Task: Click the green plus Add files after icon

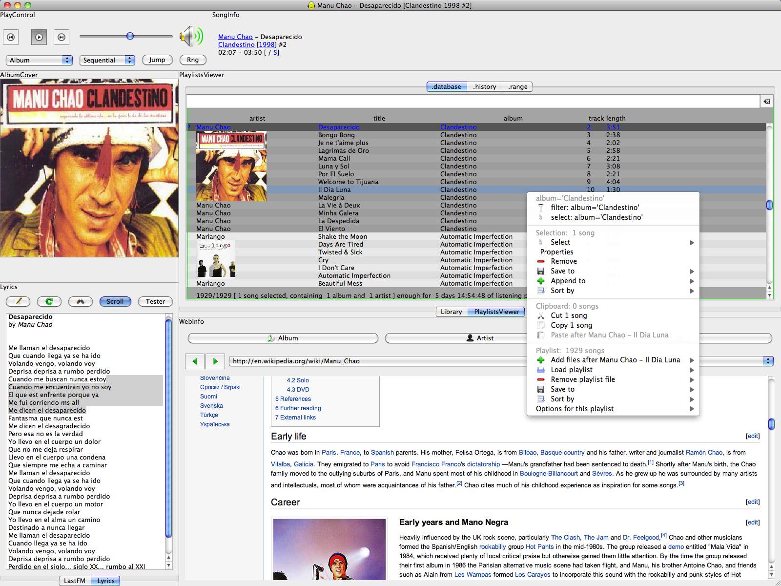Action: coord(541,360)
